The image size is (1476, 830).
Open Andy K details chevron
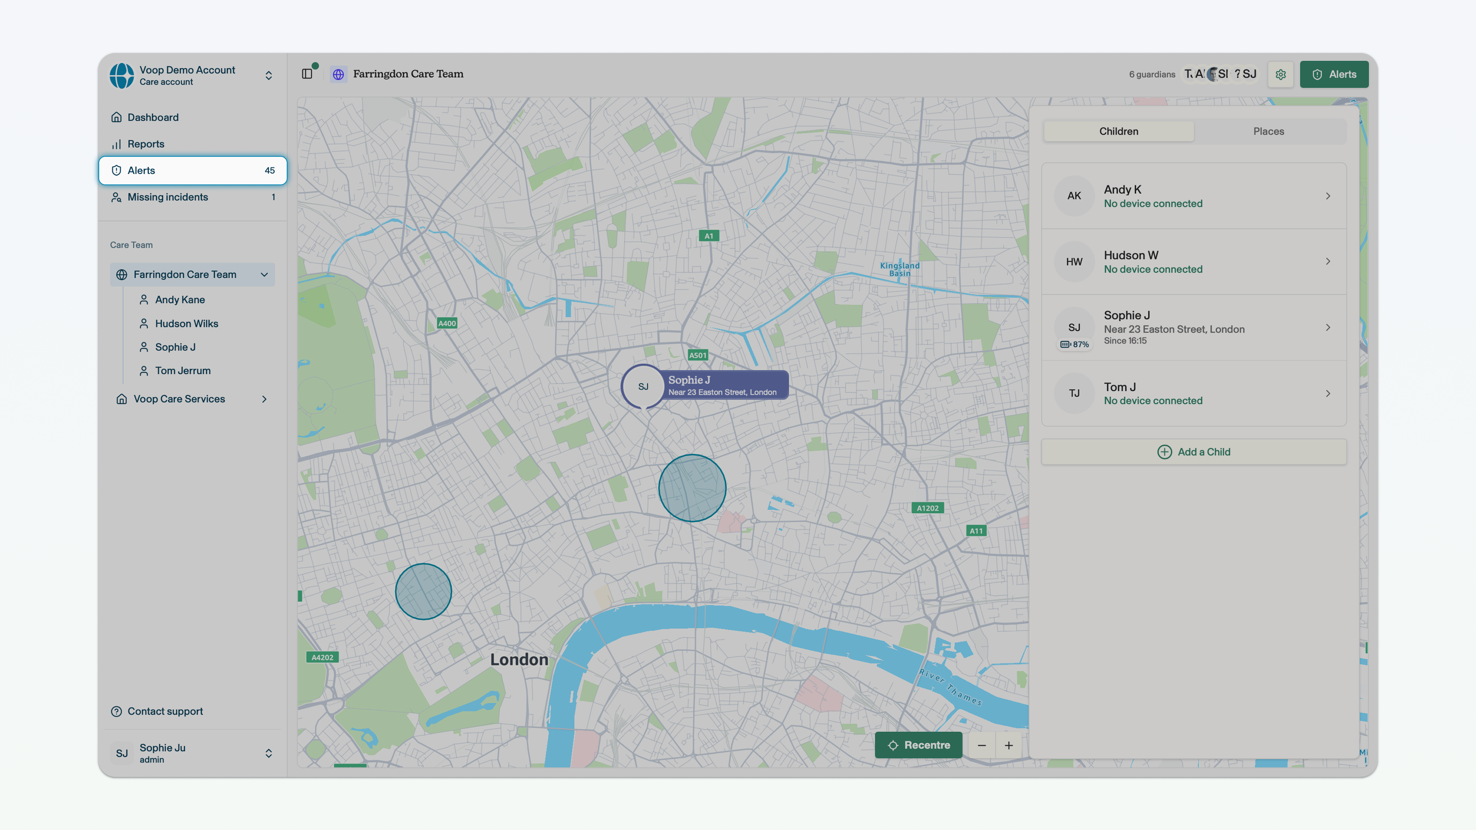pos(1328,196)
